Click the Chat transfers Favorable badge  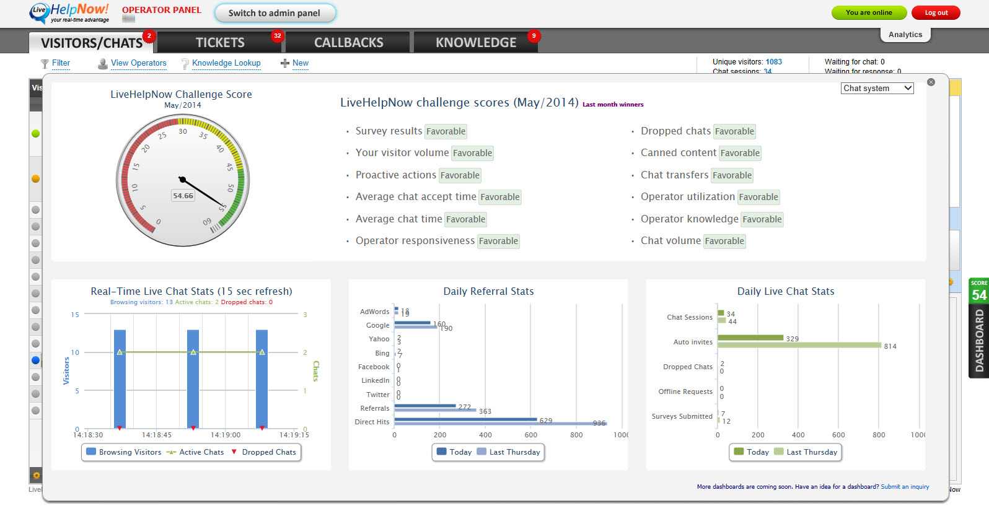coord(732,175)
